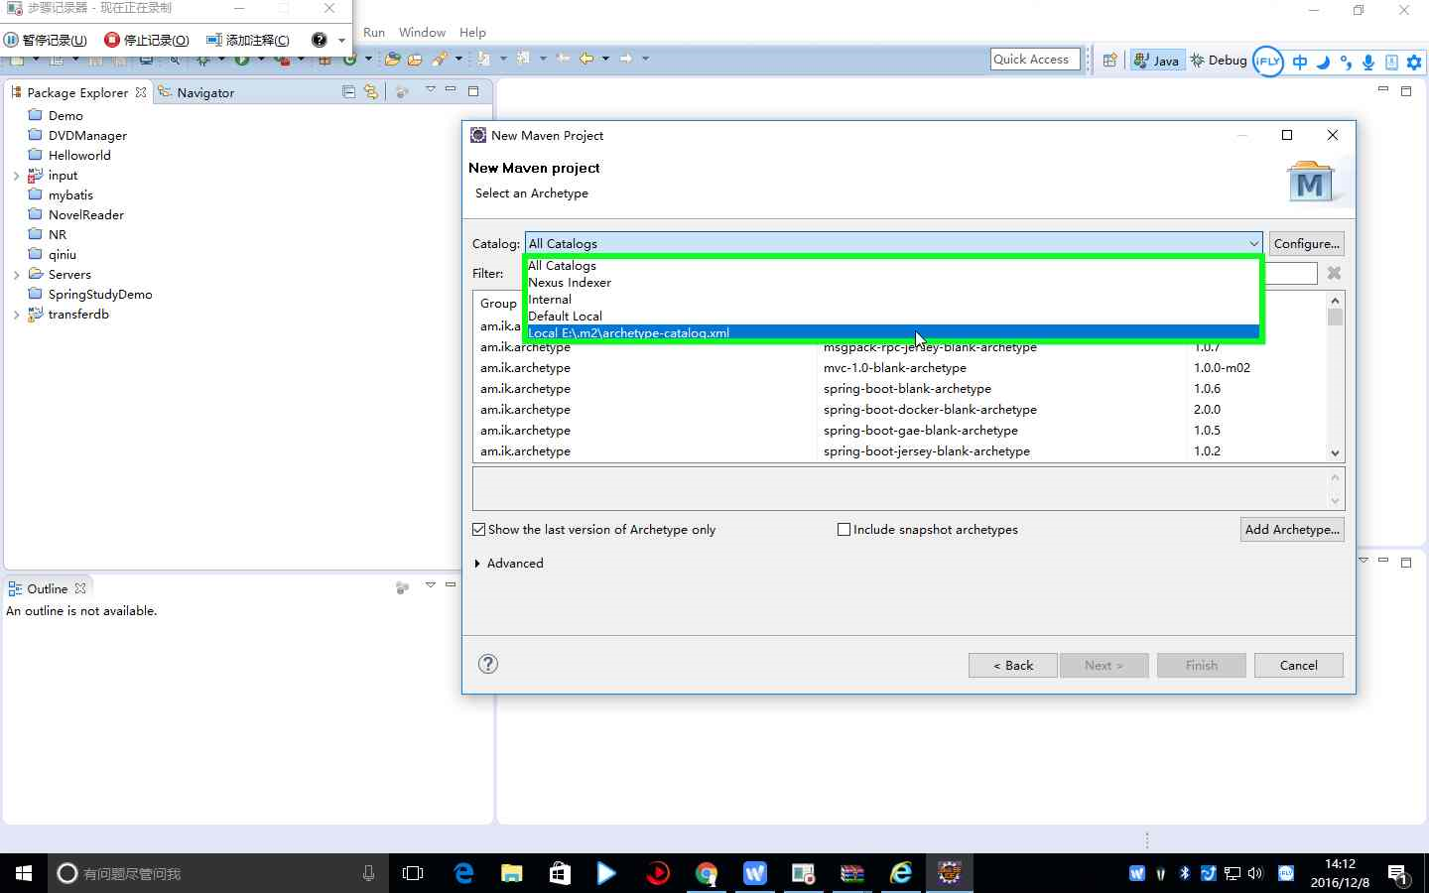Click archetype list scrollbar down arrow
This screenshot has height=893, width=1429.
1335,452
